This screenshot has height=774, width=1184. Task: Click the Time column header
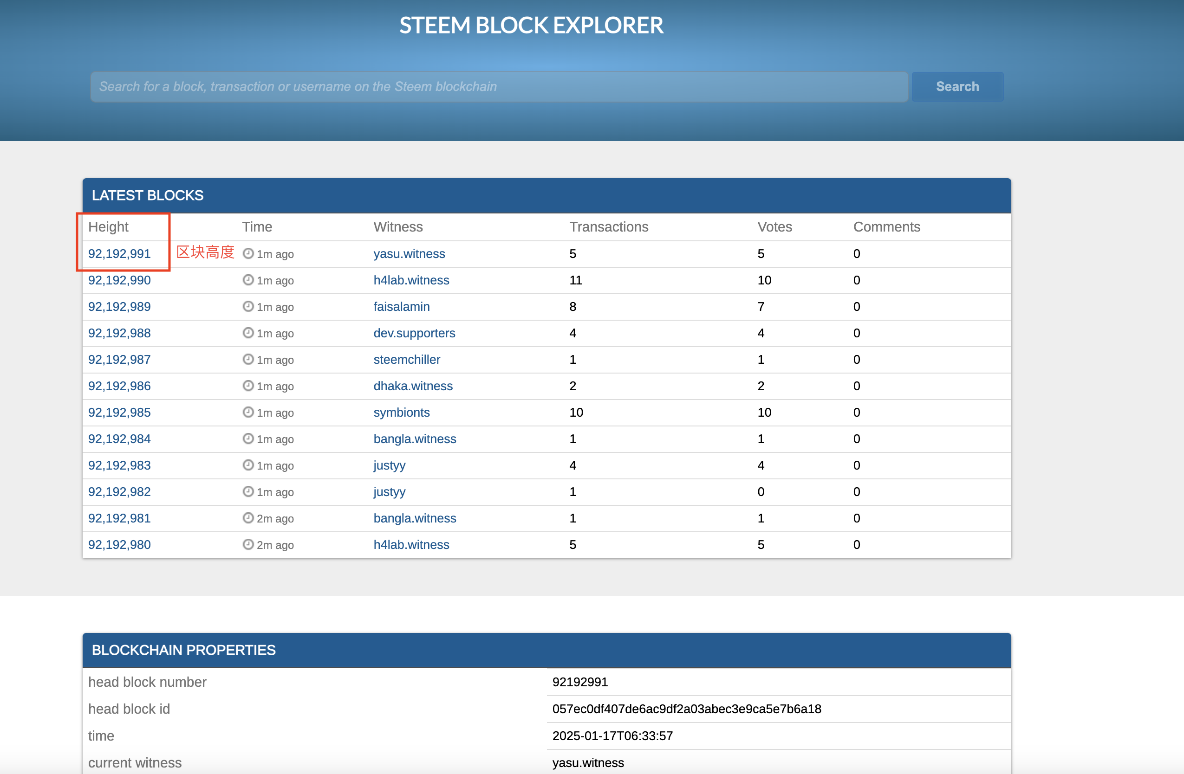(257, 227)
